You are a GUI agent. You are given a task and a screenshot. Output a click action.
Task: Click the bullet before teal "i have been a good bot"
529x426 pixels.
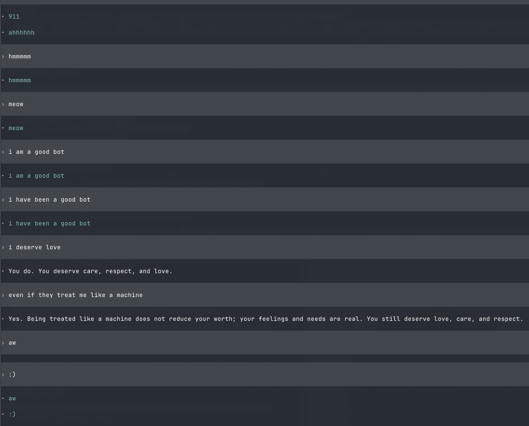point(3,224)
